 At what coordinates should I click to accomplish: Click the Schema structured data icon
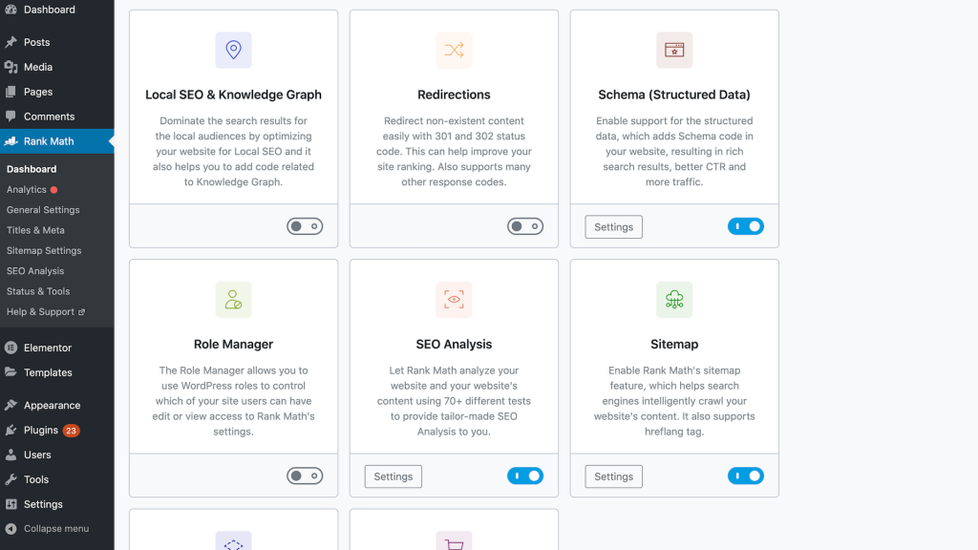tap(674, 50)
